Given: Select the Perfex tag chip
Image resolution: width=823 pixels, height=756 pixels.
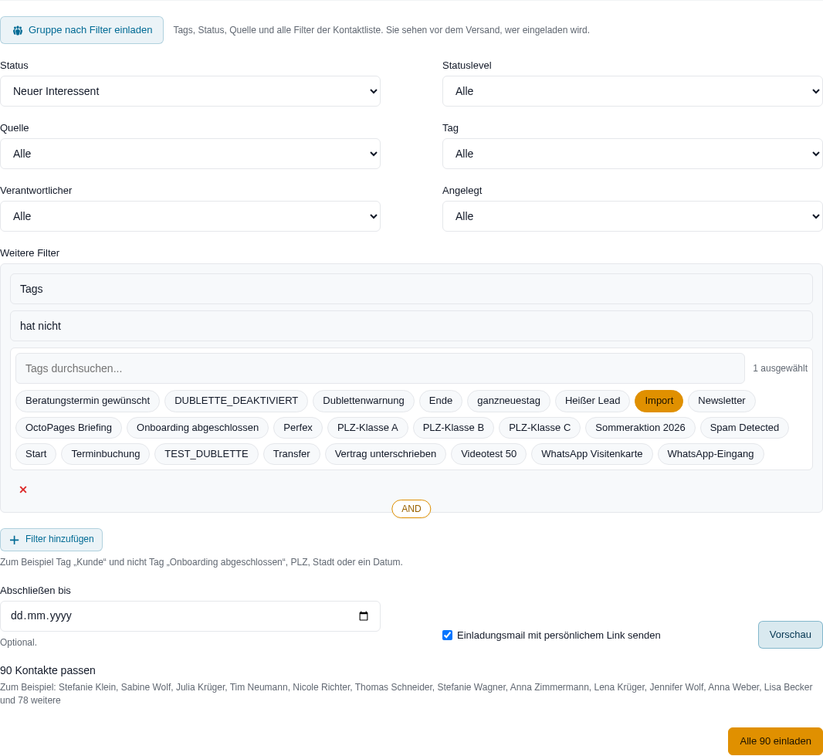Looking at the screenshot, I should pos(297,428).
